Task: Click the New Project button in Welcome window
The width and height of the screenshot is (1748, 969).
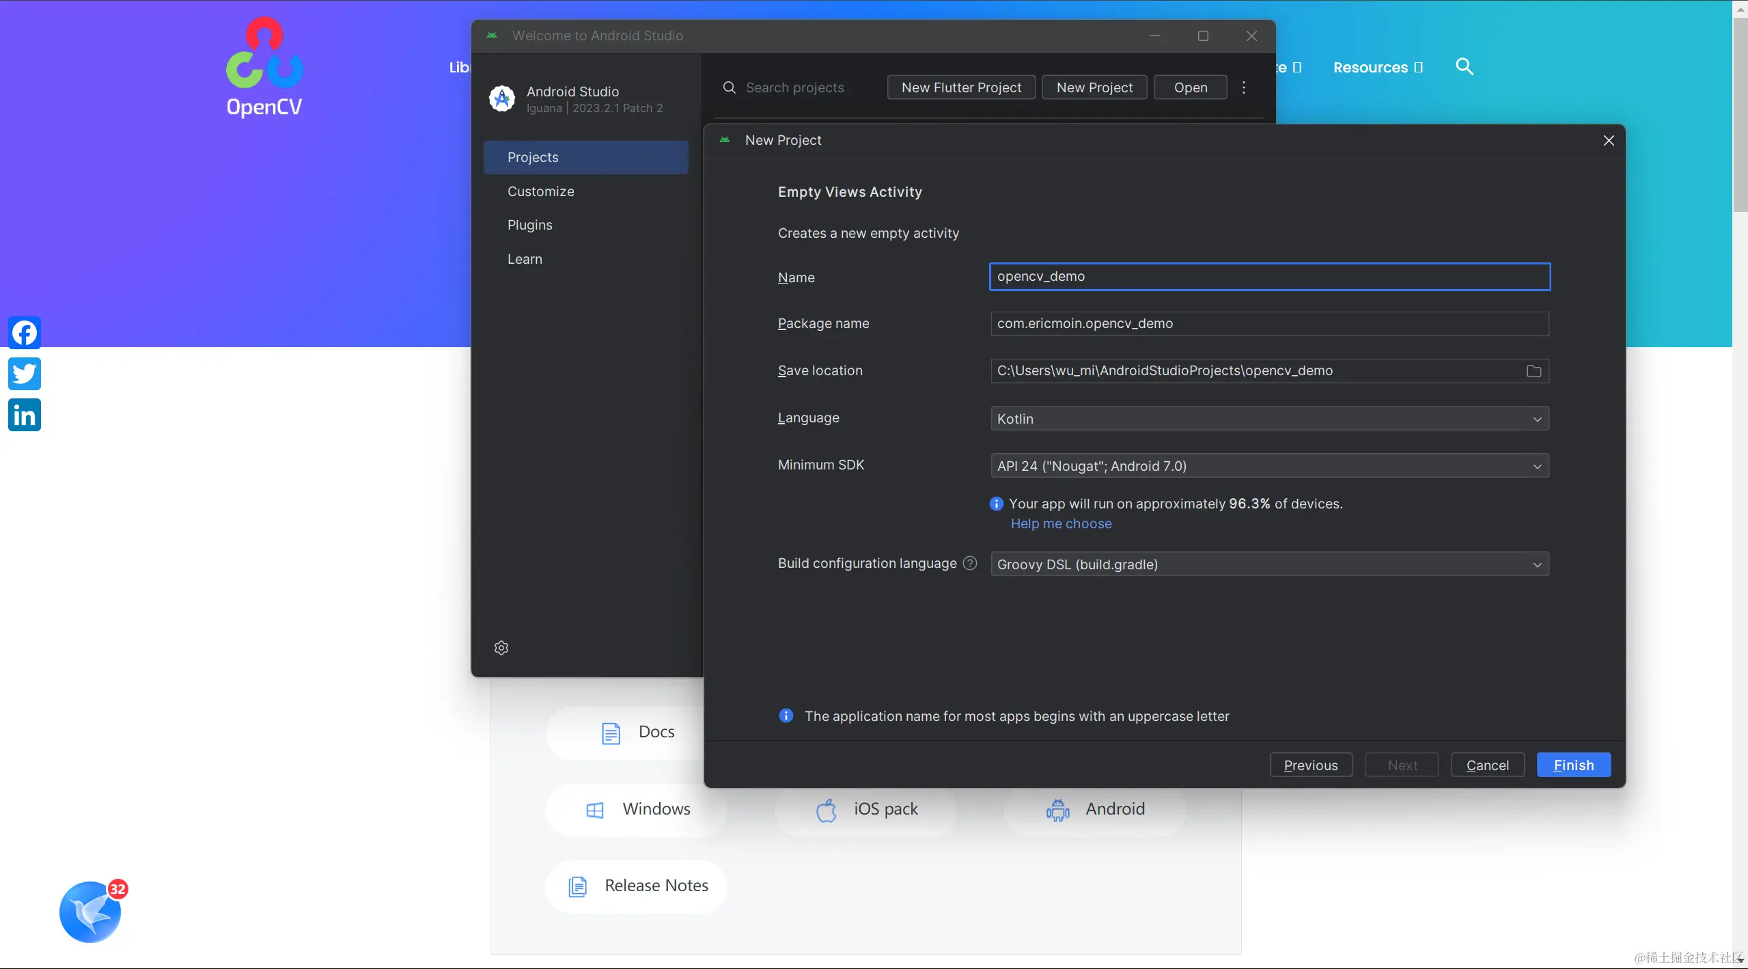Action: [1094, 87]
